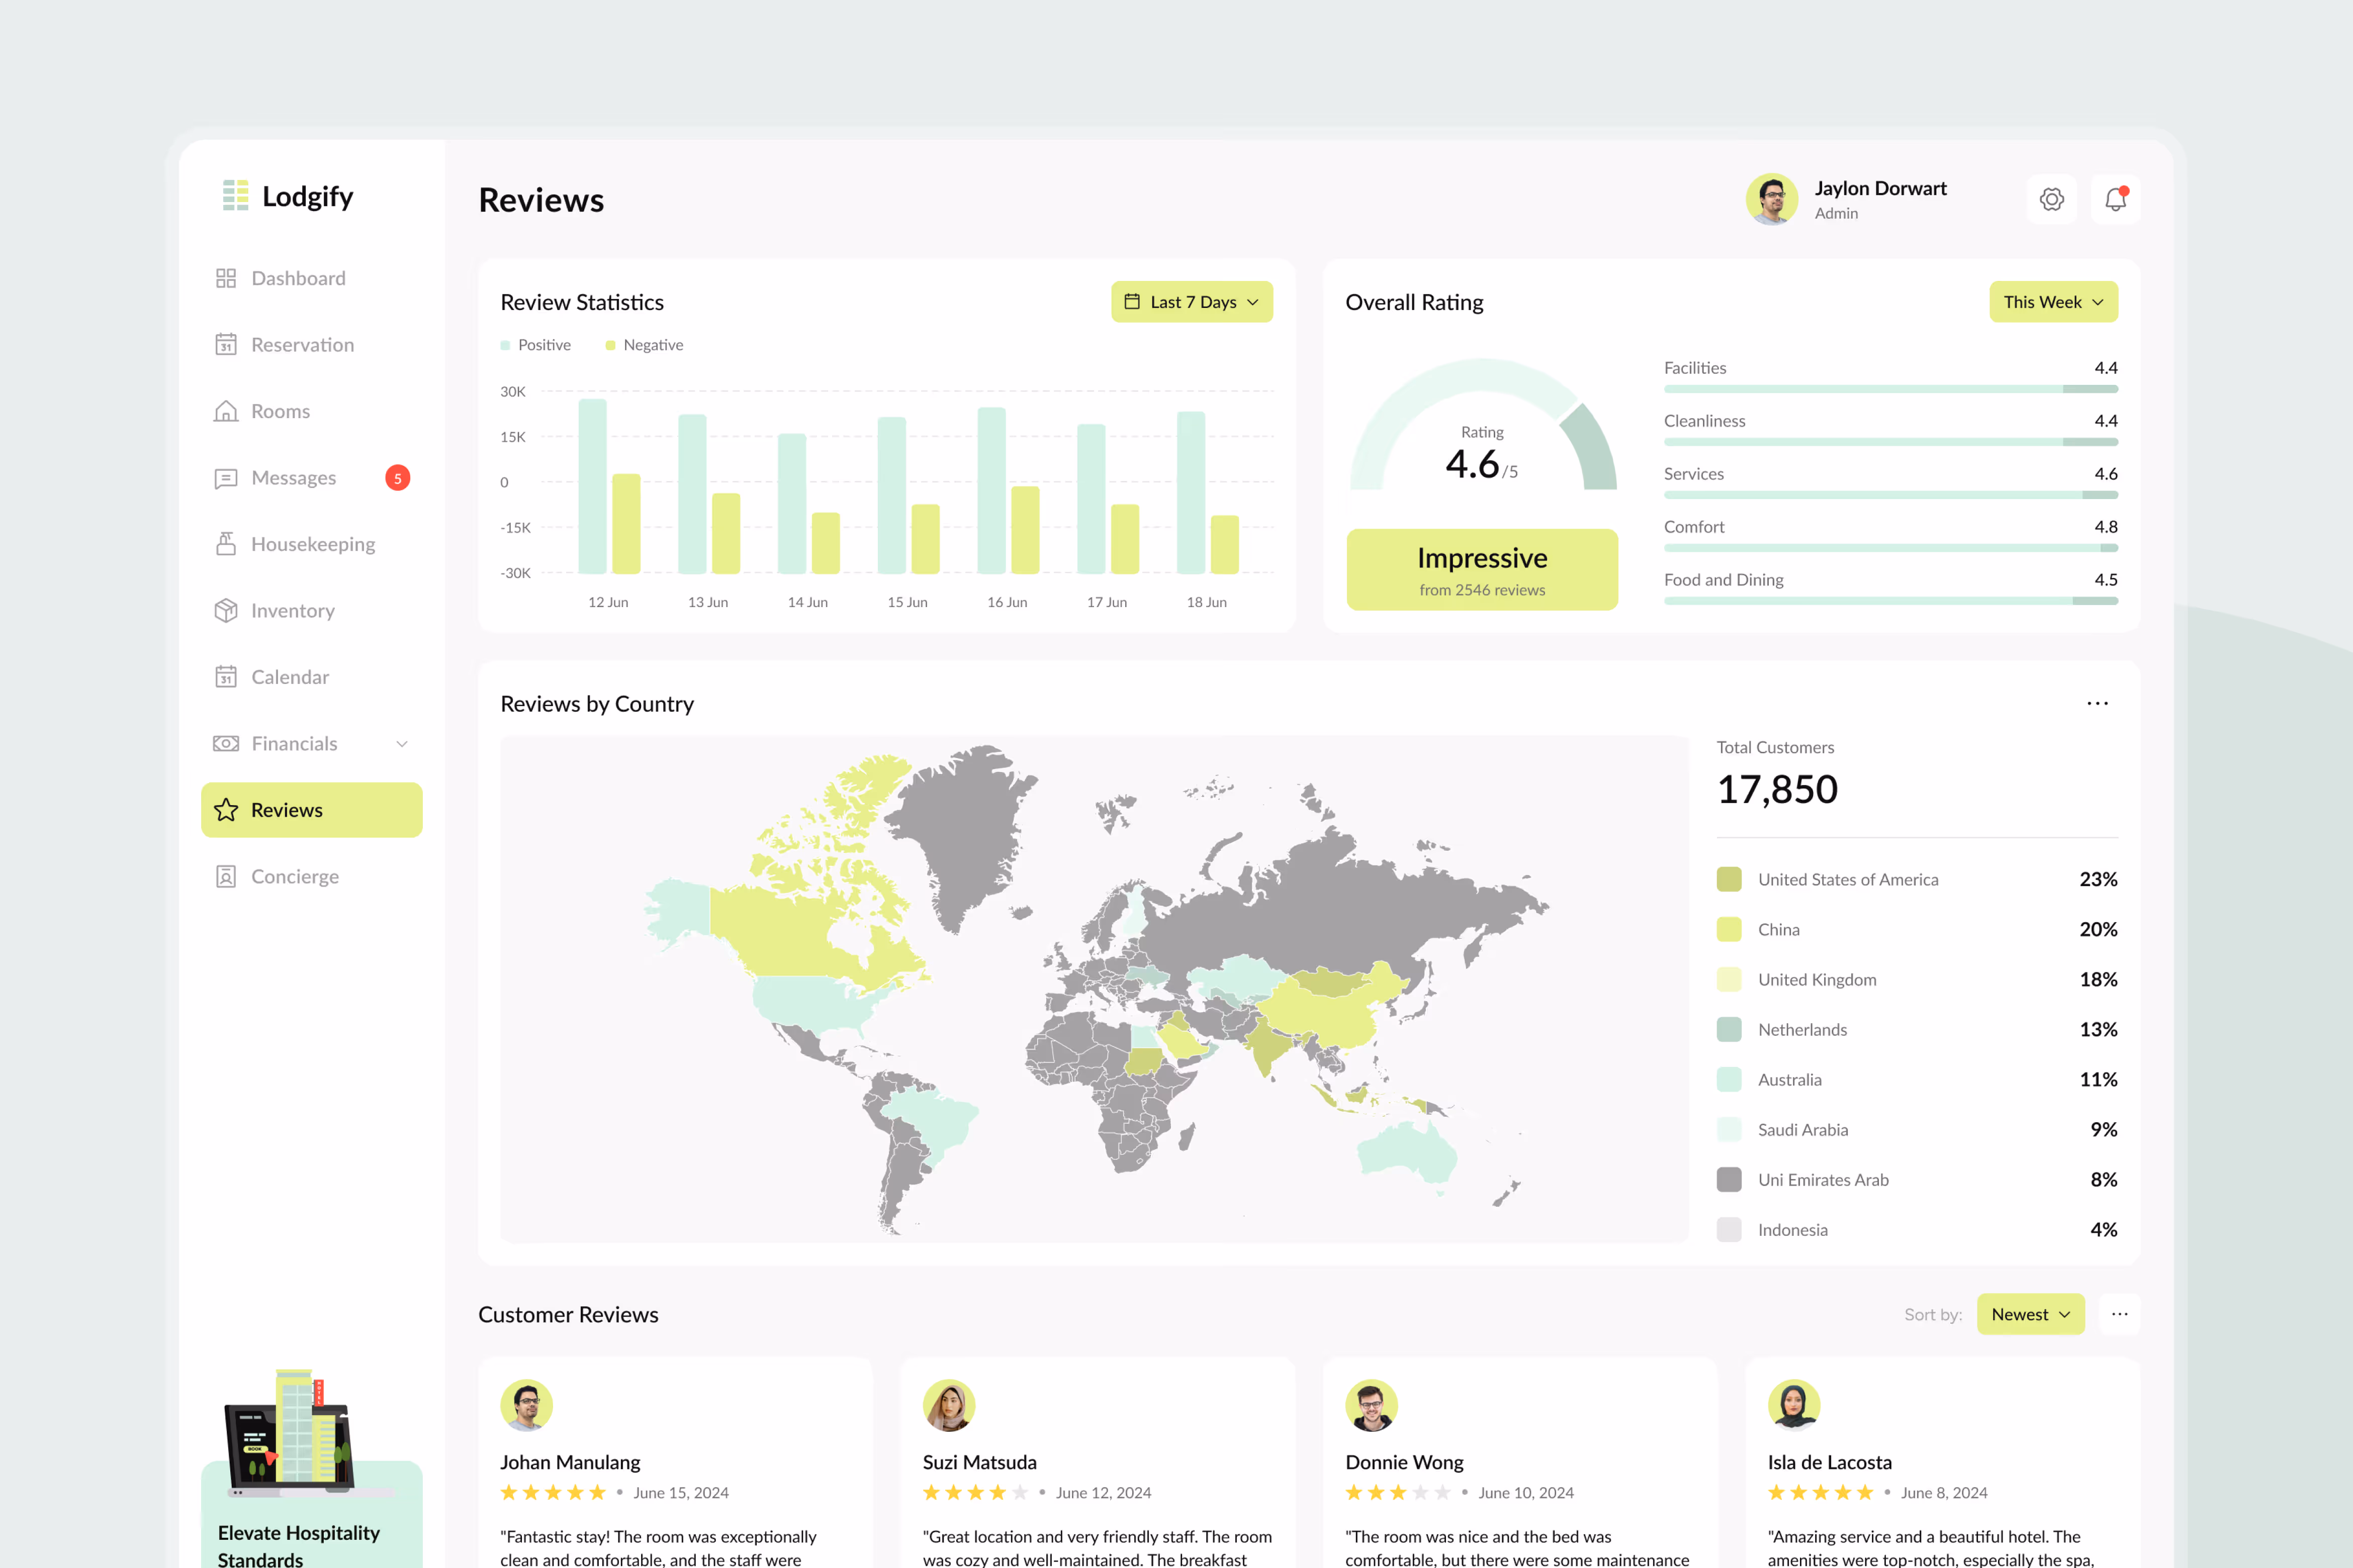Toggle the United States of America legend swatch
The image size is (2353, 1568).
1729,879
